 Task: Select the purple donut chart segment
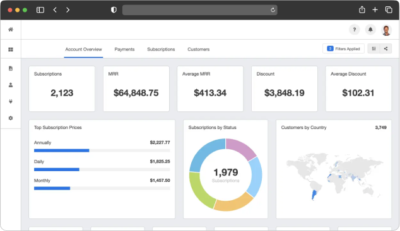(x=240, y=149)
